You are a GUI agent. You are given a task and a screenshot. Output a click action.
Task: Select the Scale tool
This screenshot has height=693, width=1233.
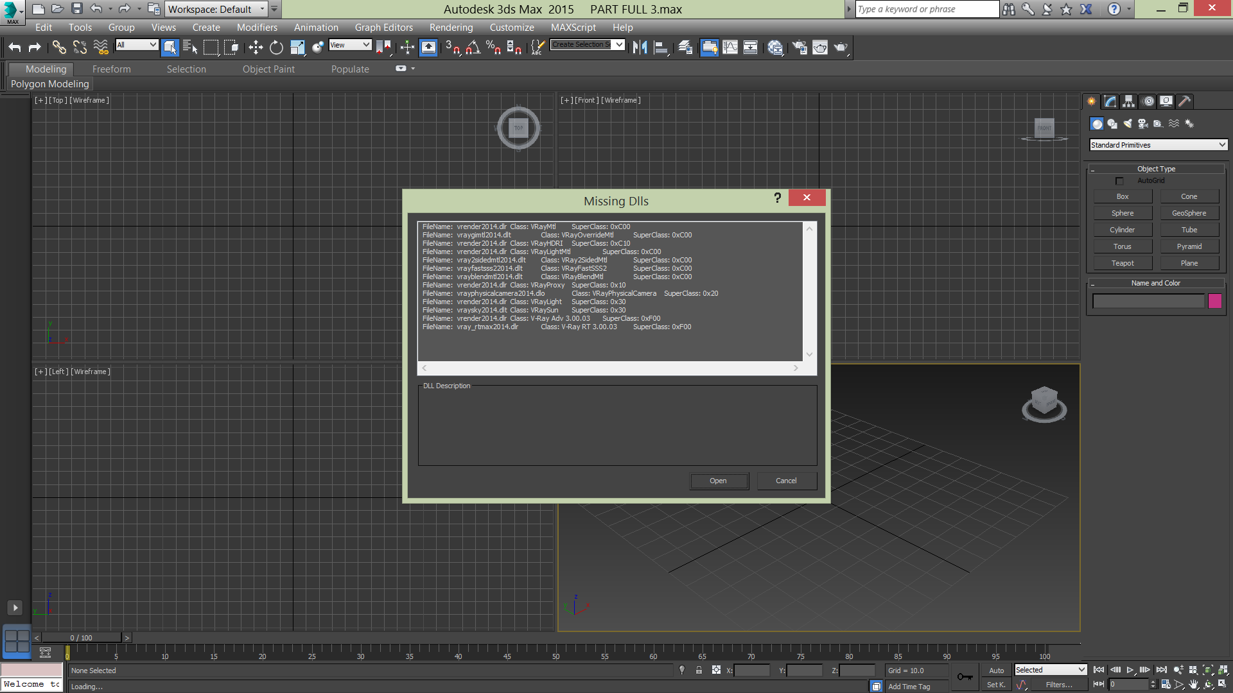pyautogui.click(x=297, y=47)
